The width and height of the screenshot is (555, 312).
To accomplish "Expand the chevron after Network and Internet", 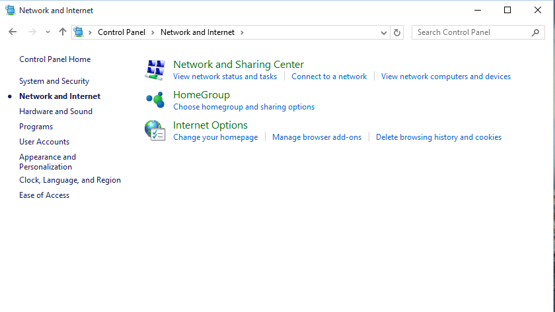I will point(242,32).
